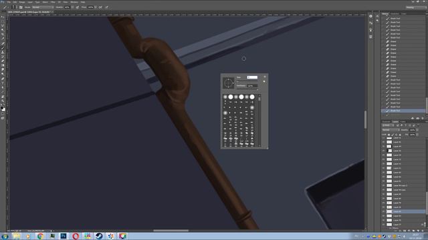This screenshot has height=240, width=428.
Task: Open second collapsed panel icon in dock
Action: 370,23
